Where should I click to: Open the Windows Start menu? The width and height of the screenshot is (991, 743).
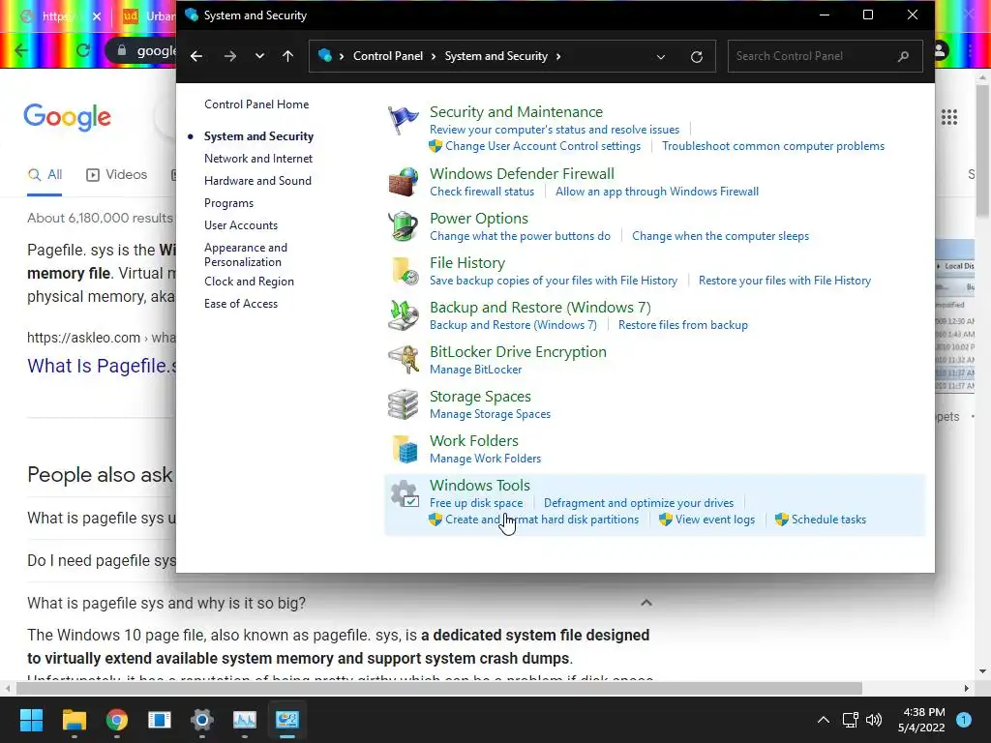(31, 720)
